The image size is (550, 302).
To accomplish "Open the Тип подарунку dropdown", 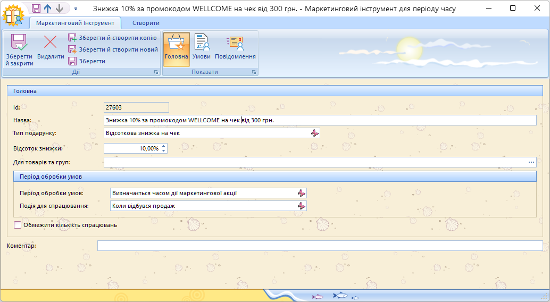I will click(315, 133).
